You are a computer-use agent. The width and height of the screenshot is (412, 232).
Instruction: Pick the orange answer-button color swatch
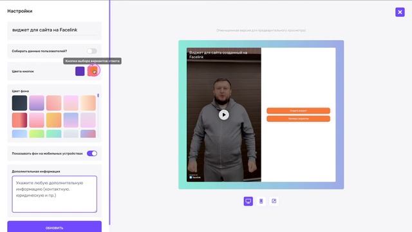(x=93, y=72)
